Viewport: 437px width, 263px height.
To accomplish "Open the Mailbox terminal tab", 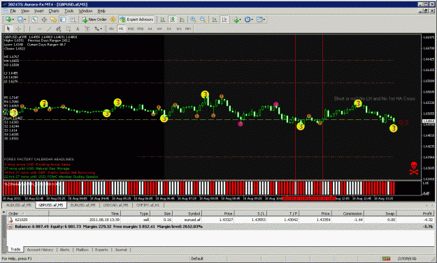I will point(83,250).
